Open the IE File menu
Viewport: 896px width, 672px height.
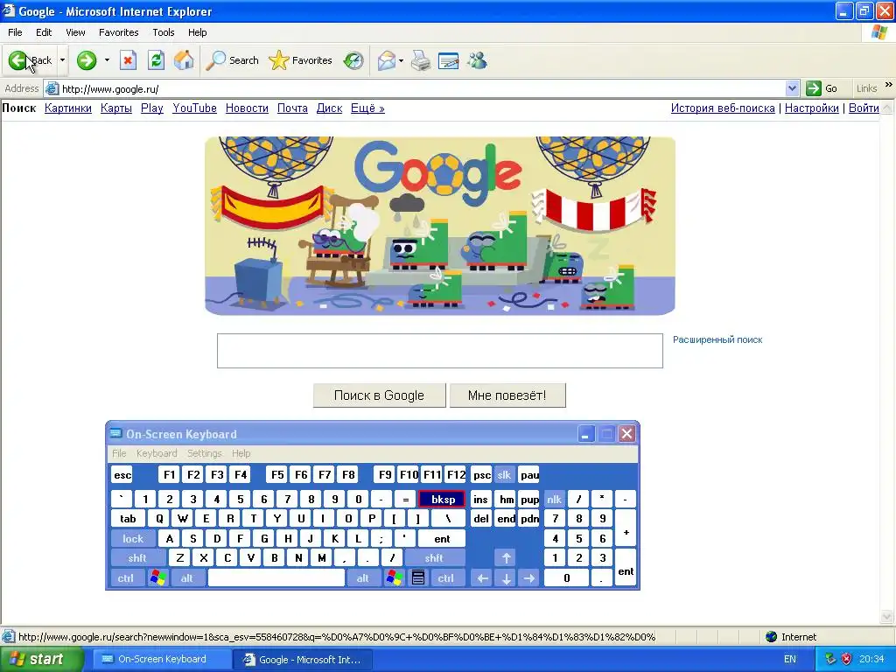point(15,32)
